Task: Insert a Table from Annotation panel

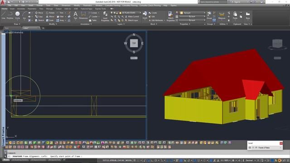Action: [x=93, y=20]
